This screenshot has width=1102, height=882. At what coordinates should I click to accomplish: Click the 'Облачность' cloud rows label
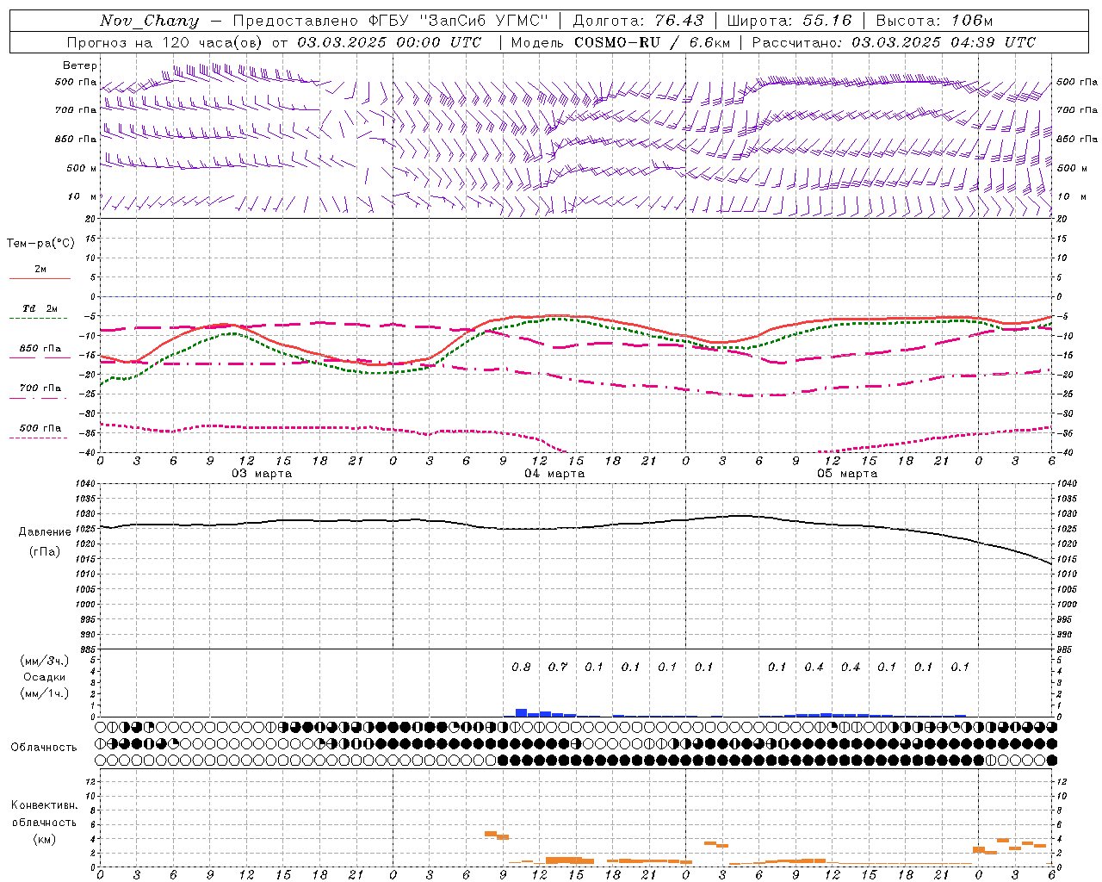[x=44, y=748]
